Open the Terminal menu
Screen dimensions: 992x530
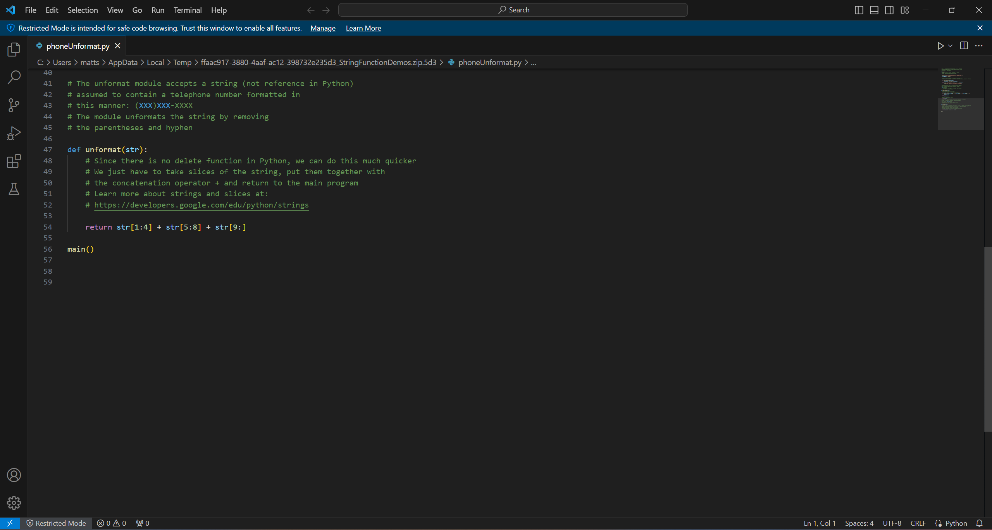tap(188, 10)
